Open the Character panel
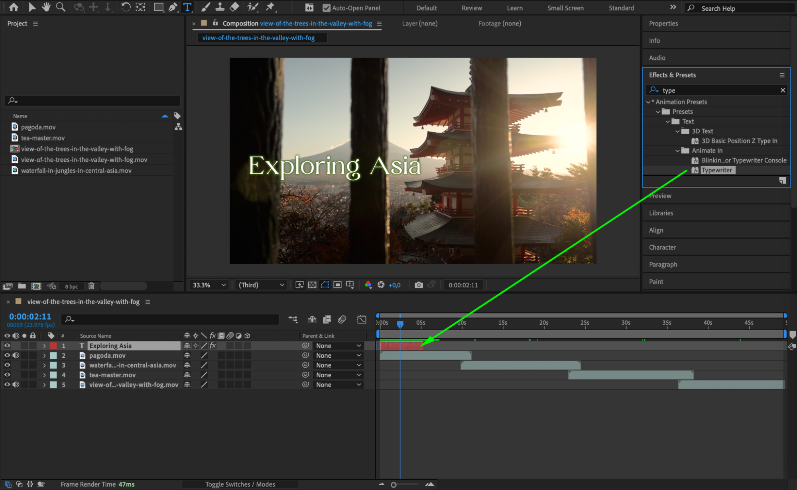This screenshot has height=490, width=797. [x=662, y=247]
